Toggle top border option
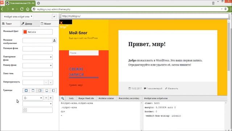Screen dimensions: 232x131 33,91
